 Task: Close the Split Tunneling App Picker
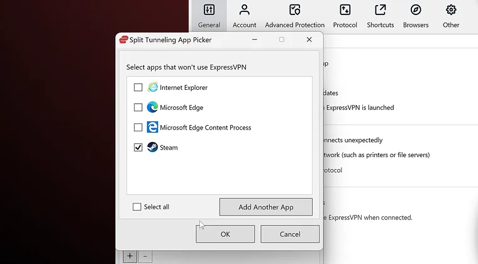[x=309, y=40]
